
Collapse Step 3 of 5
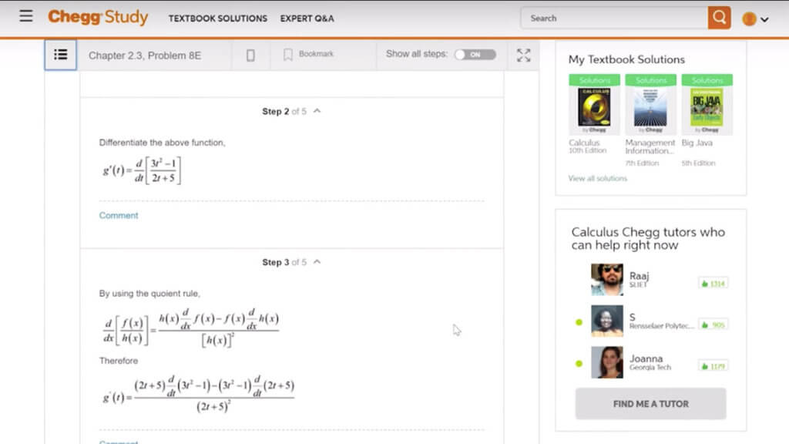tap(315, 262)
